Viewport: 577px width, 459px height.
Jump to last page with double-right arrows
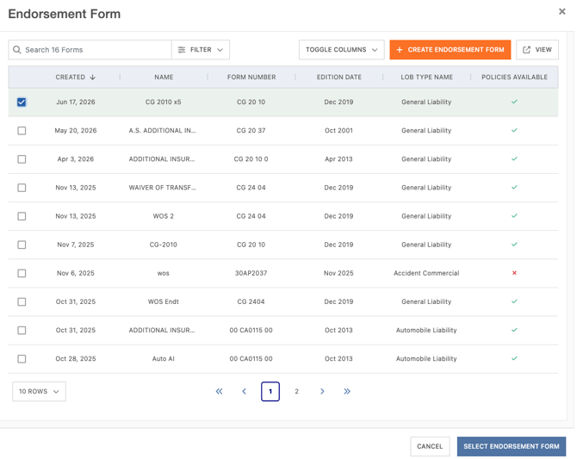tap(347, 391)
